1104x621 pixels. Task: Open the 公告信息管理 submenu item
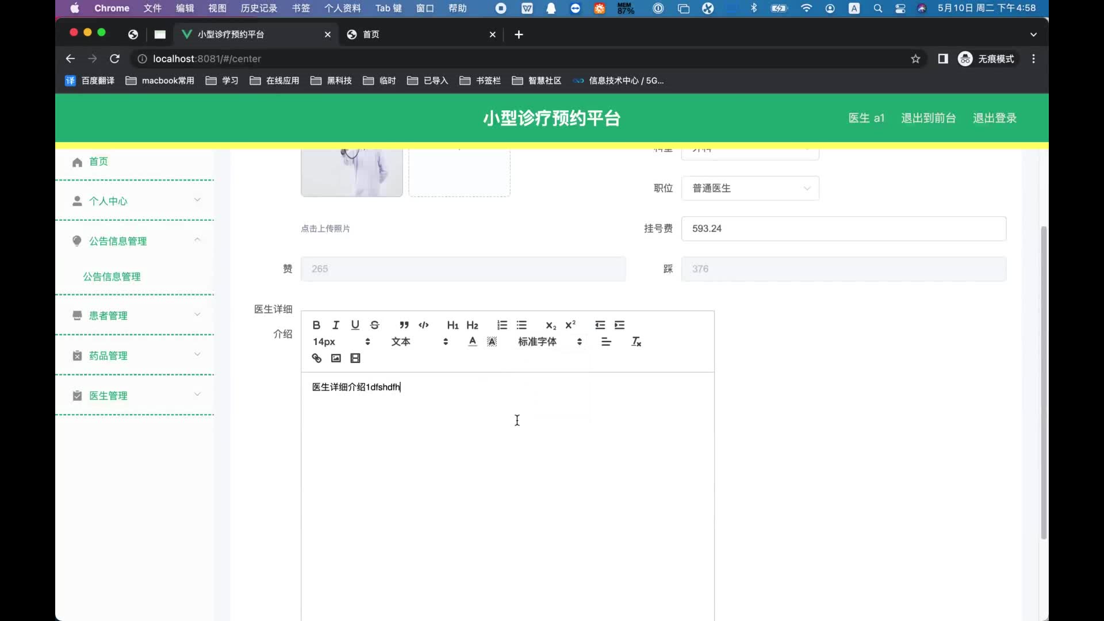112,277
